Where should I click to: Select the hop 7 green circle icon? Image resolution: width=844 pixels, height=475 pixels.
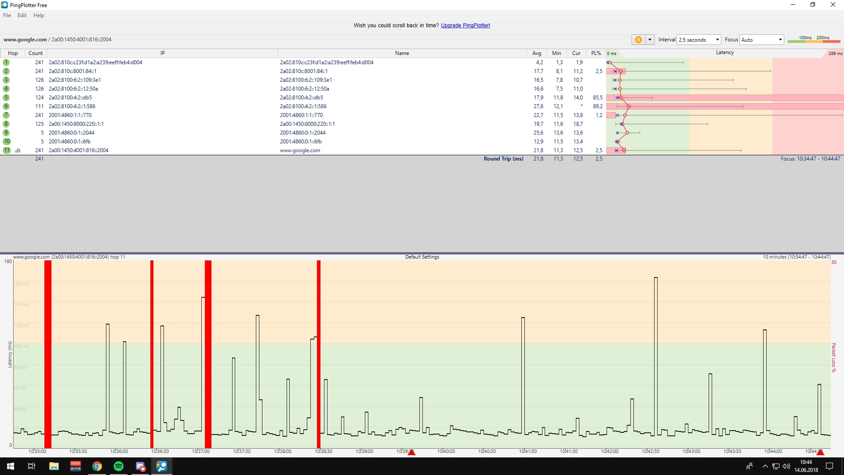coord(6,115)
